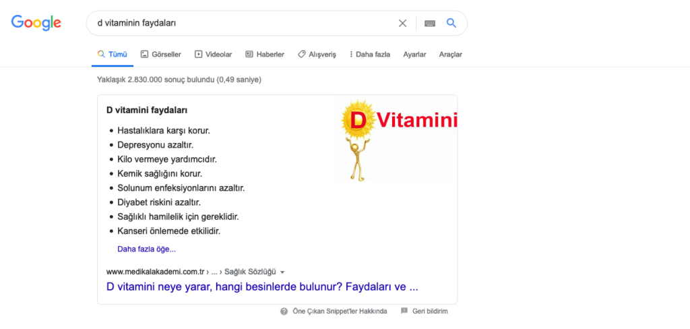Image resolution: width=690 pixels, height=329 pixels.
Task: Clear the search box with the X icon
Action: [402, 23]
